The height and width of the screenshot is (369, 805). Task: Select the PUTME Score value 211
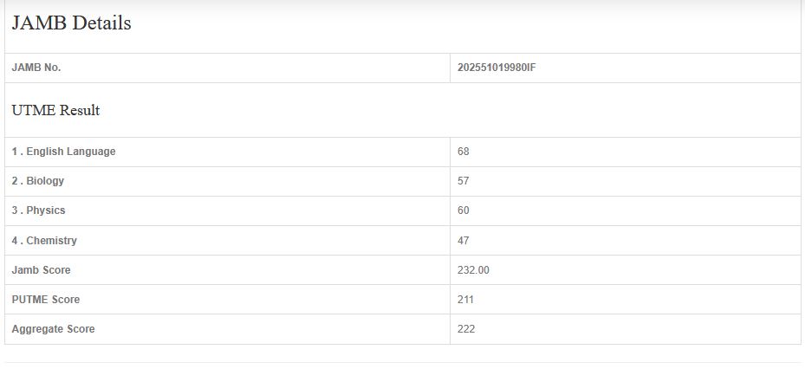tap(465, 299)
